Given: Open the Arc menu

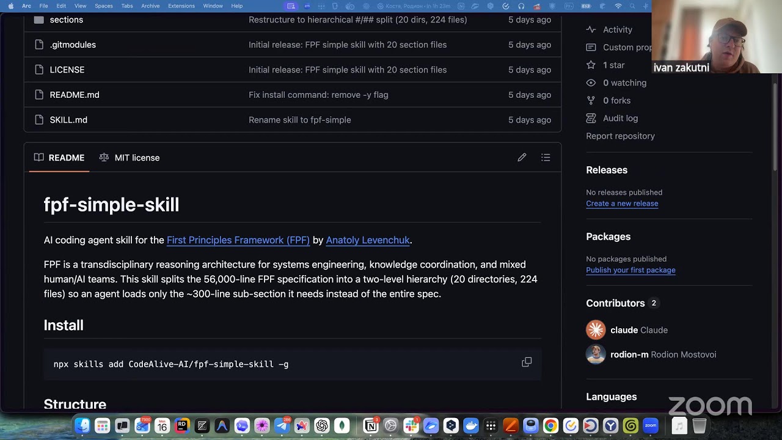Looking at the screenshot, I should coord(26,5).
